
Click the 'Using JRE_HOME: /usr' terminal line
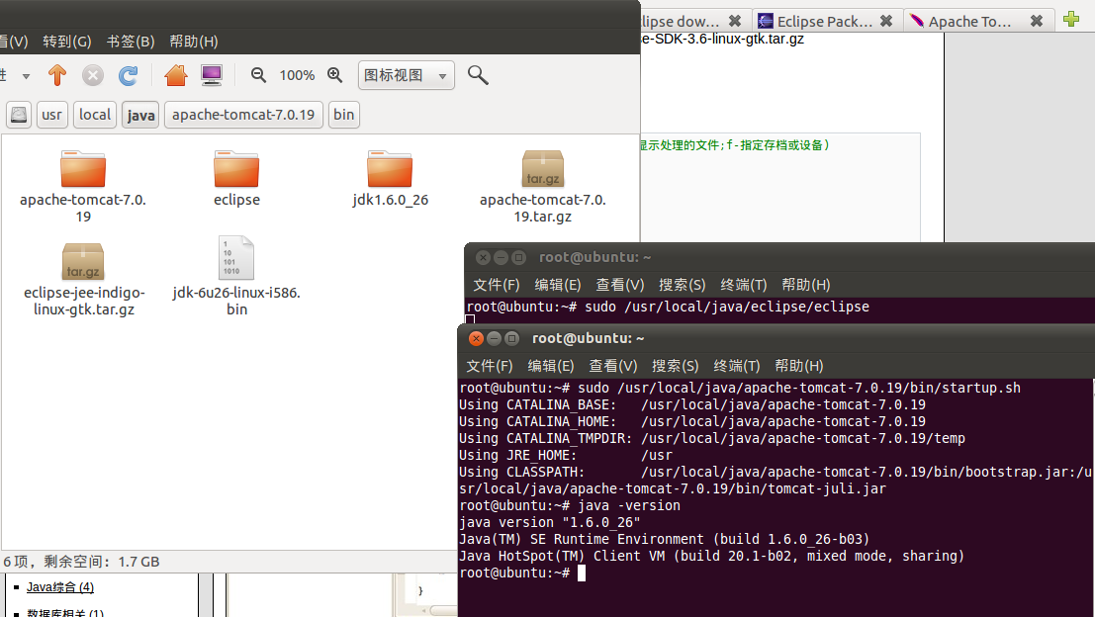tap(566, 456)
